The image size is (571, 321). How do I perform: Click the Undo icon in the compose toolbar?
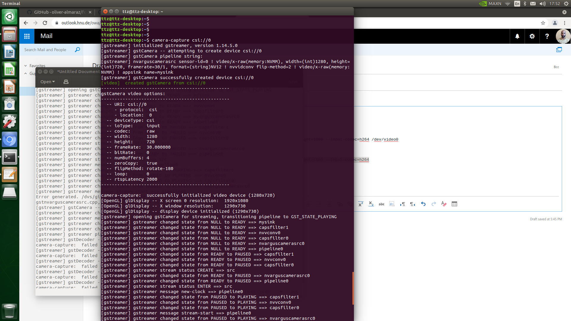coord(423,204)
